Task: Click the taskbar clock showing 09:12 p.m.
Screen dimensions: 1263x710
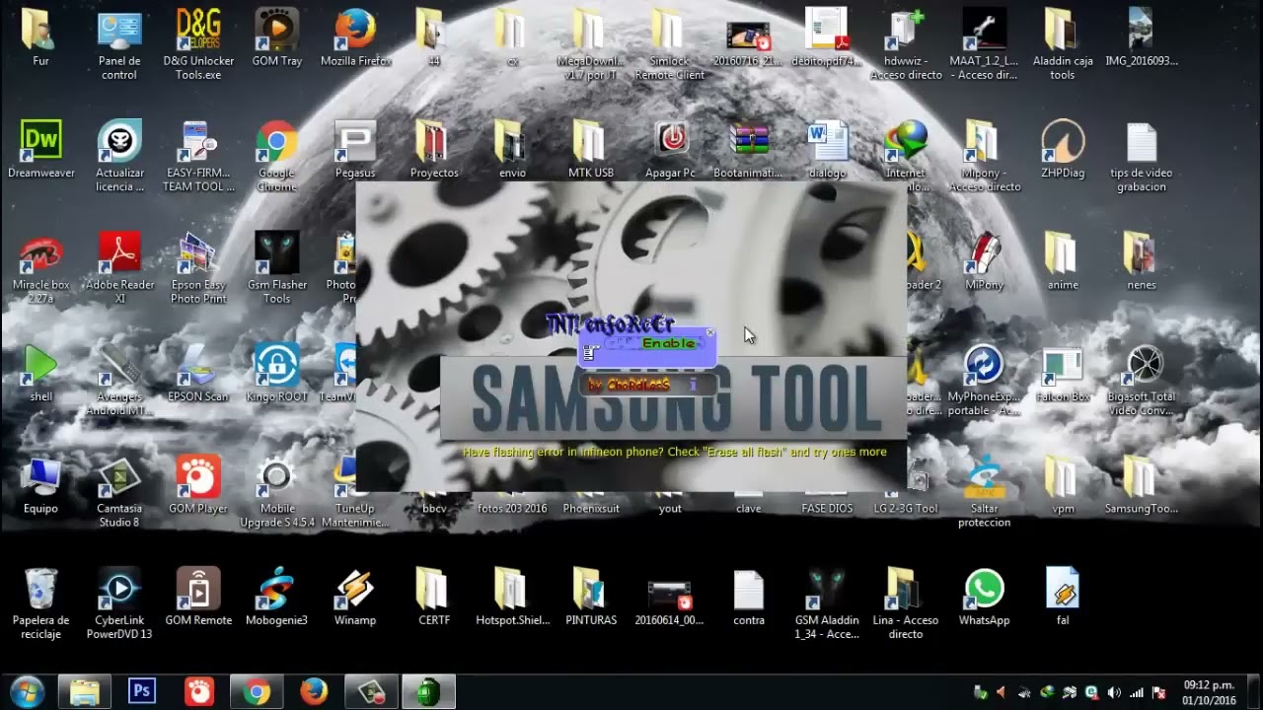Action: 1209,691
